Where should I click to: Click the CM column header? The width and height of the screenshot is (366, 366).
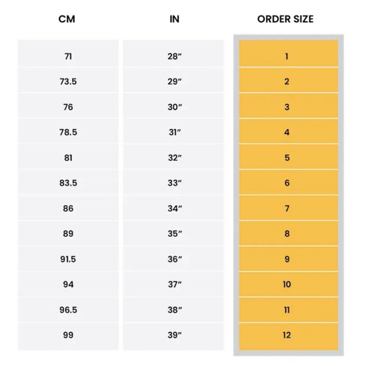coord(67,19)
